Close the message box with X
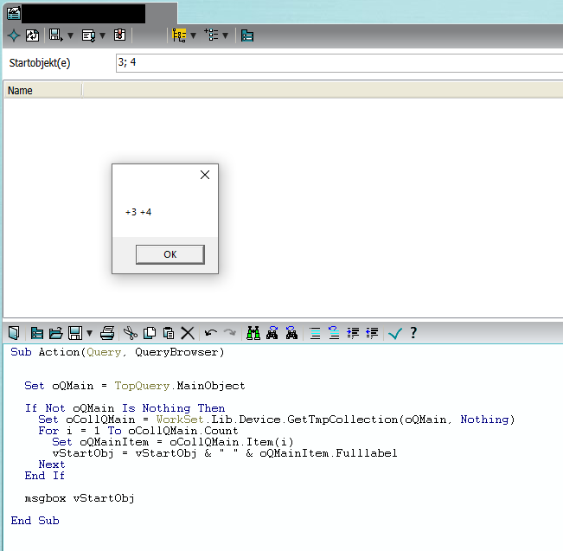This screenshot has width=563, height=551. tap(205, 175)
